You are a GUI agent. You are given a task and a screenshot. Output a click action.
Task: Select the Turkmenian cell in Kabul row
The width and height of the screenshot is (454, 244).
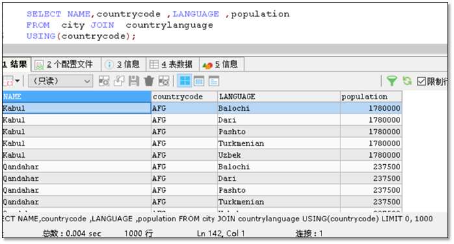tap(279, 143)
